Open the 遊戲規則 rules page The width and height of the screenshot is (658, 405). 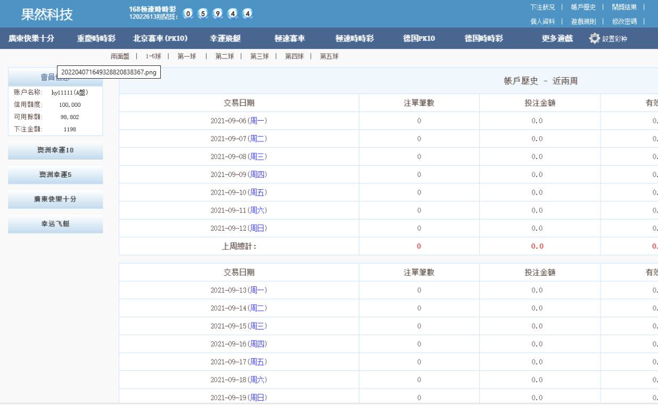tap(583, 21)
